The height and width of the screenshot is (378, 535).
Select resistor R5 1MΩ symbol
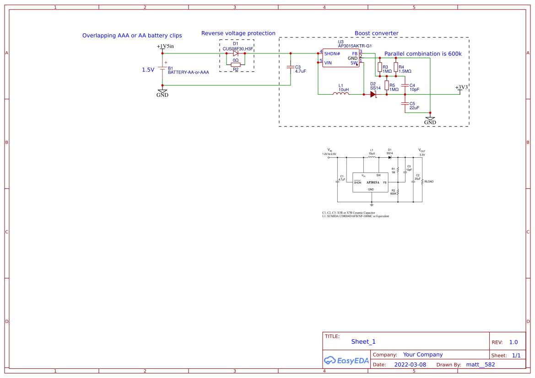386,85
